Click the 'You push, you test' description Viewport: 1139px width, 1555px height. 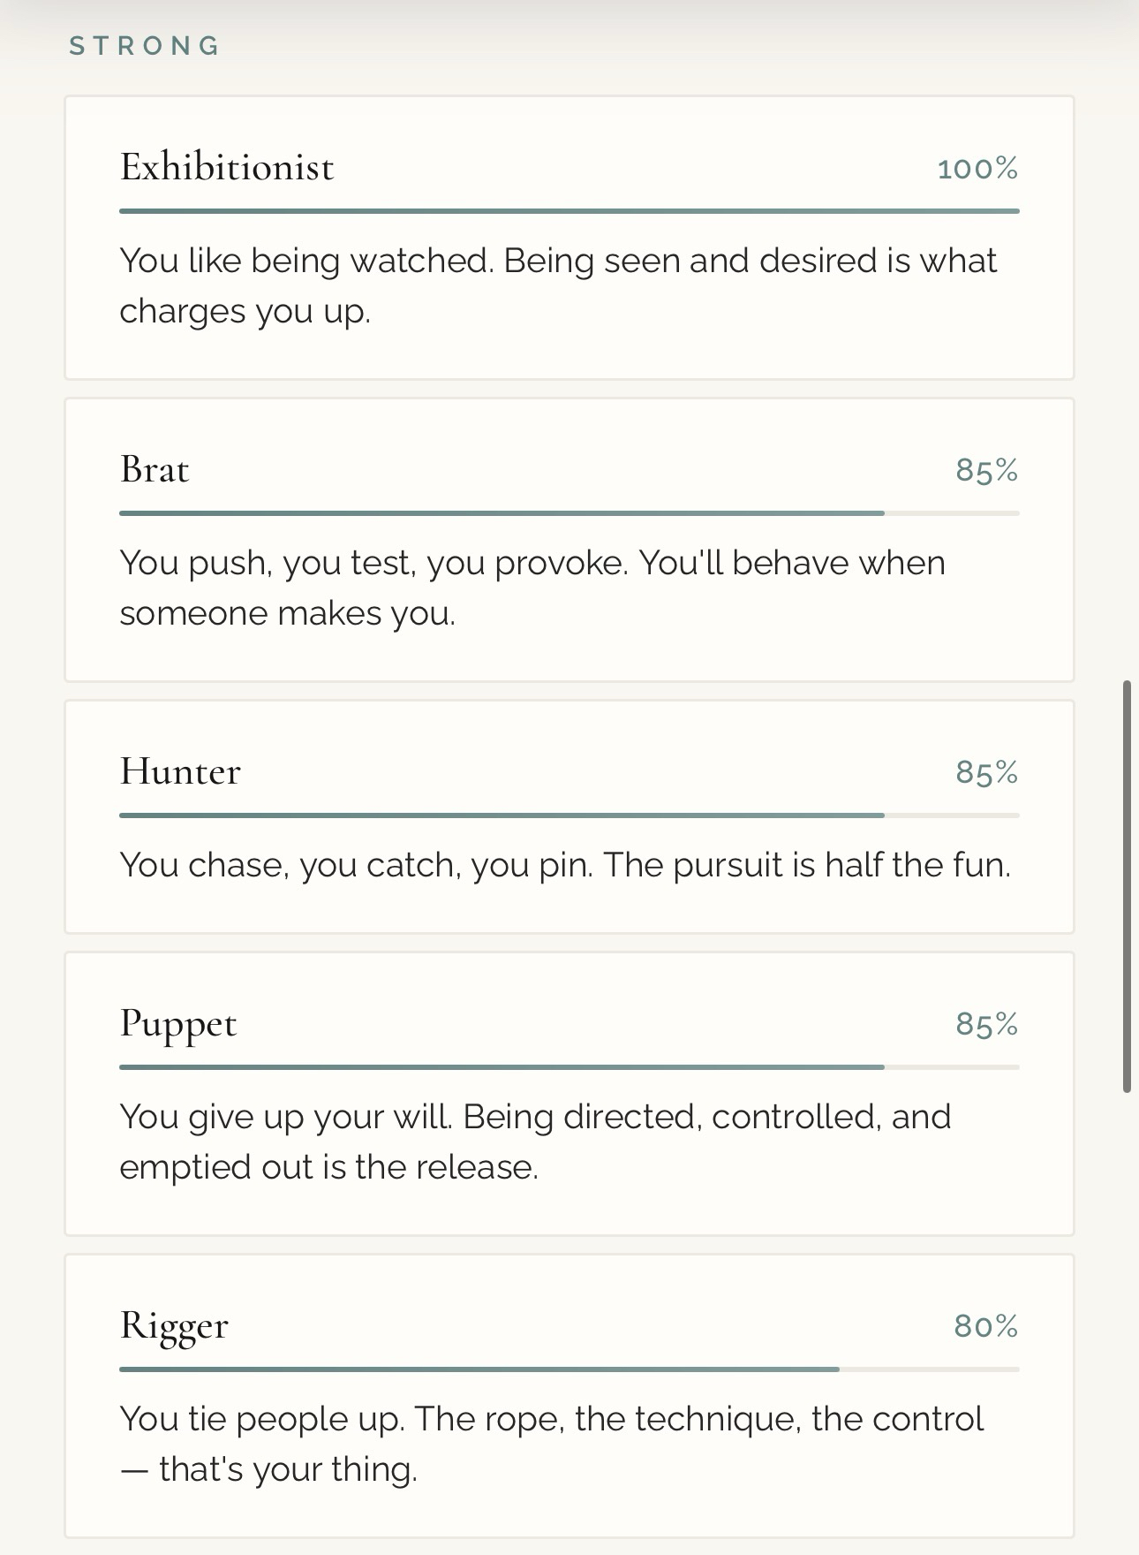[532, 588]
